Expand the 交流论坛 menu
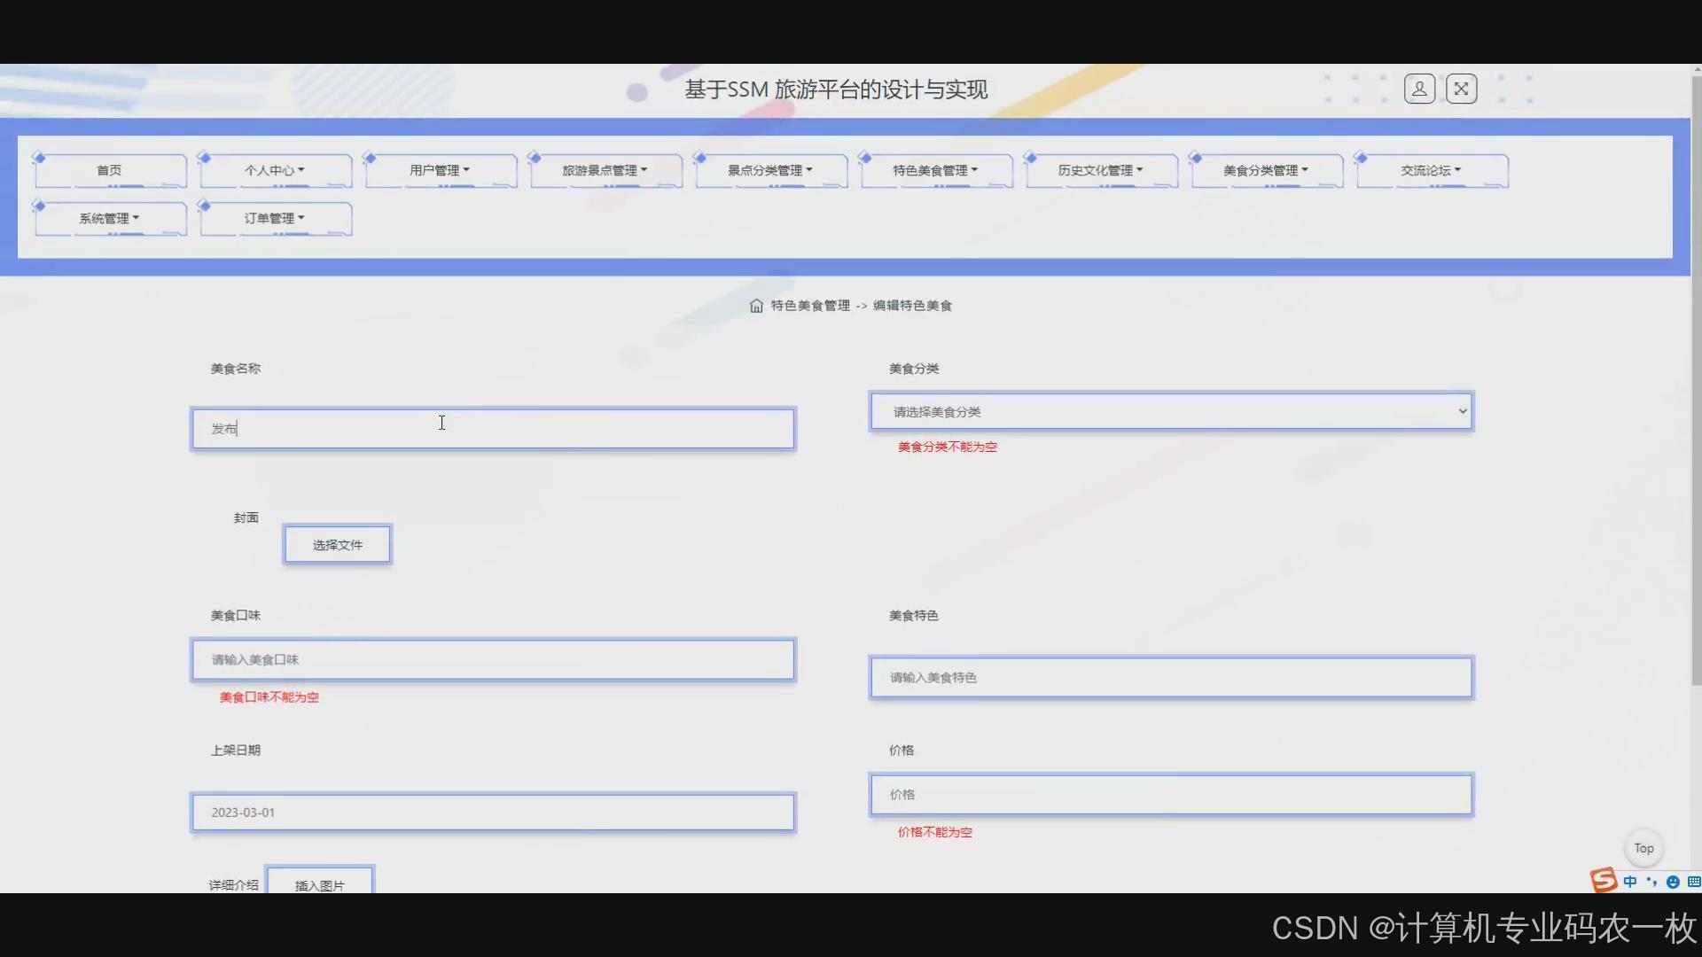Image resolution: width=1702 pixels, height=957 pixels. point(1432,170)
